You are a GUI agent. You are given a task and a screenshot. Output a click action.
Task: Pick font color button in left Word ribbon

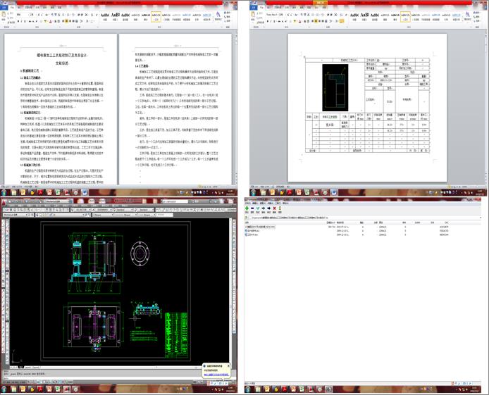pos(51,21)
